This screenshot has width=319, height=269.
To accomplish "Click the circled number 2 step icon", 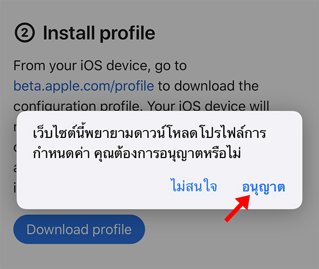I will 24,32.
